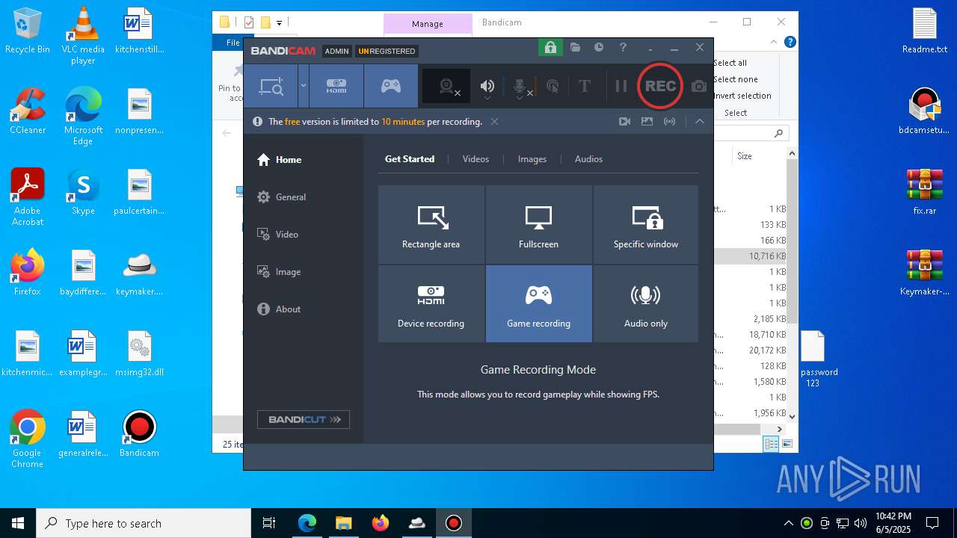Switch to the Videos tab
The width and height of the screenshot is (957, 538).
(x=476, y=159)
